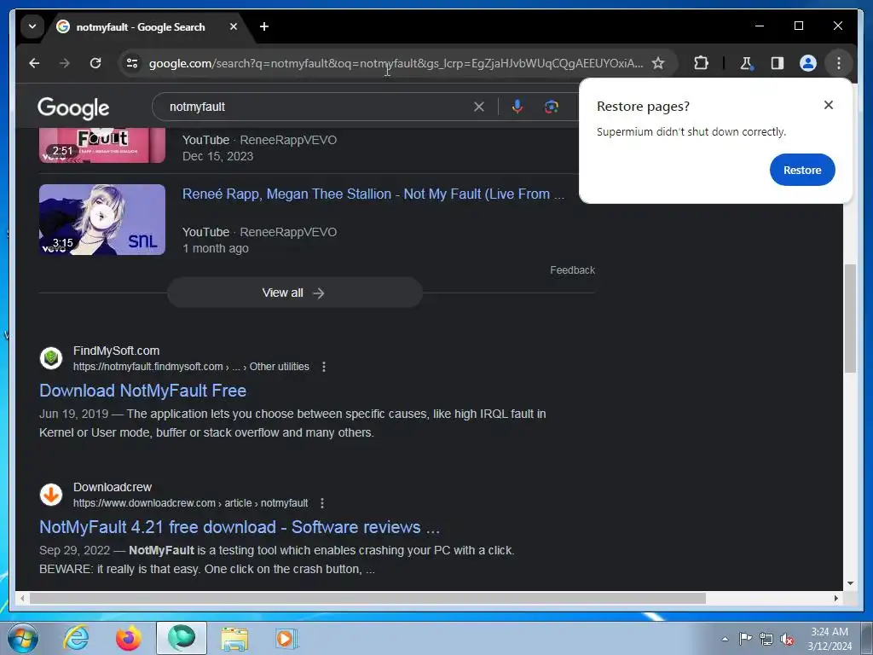
Task: Toggle the browser side panel
Action: point(778,63)
